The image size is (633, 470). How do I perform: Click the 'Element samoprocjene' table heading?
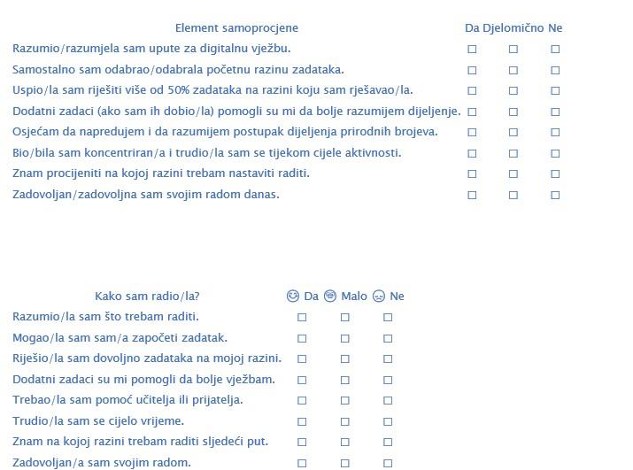tap(236, 28)
